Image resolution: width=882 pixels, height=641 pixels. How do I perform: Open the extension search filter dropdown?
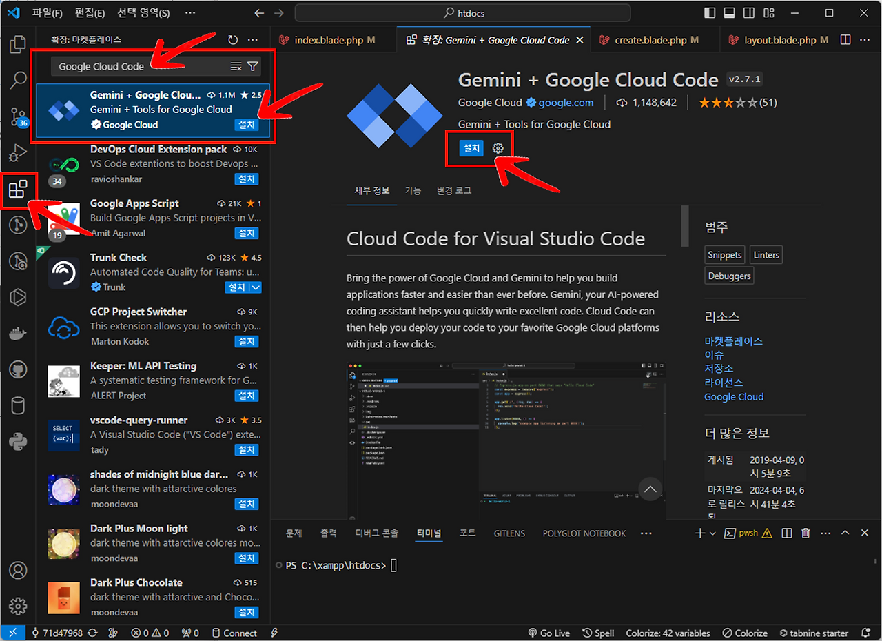click(x=252, y=66)
